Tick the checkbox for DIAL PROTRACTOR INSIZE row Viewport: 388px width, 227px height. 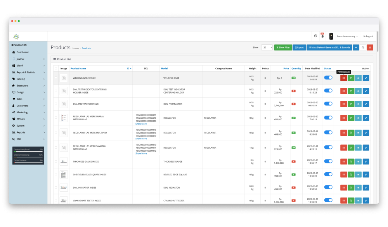click(56, 104)
